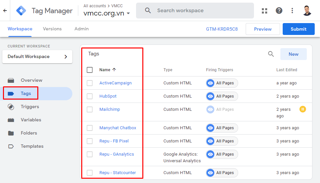320x183 pixels.
Task: Open the user account avatar
Action: click(x=307, y=11)
